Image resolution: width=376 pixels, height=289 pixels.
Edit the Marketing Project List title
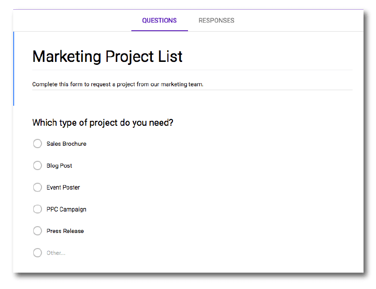tap(107, 57)
